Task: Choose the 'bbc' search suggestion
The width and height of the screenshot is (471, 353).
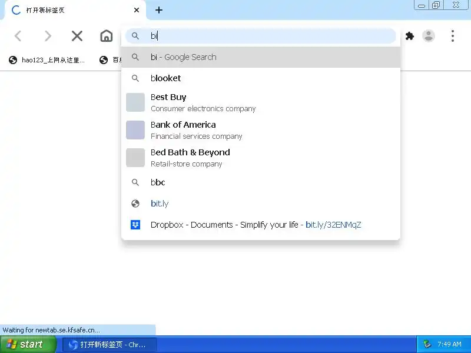Action: click(260, 182)
